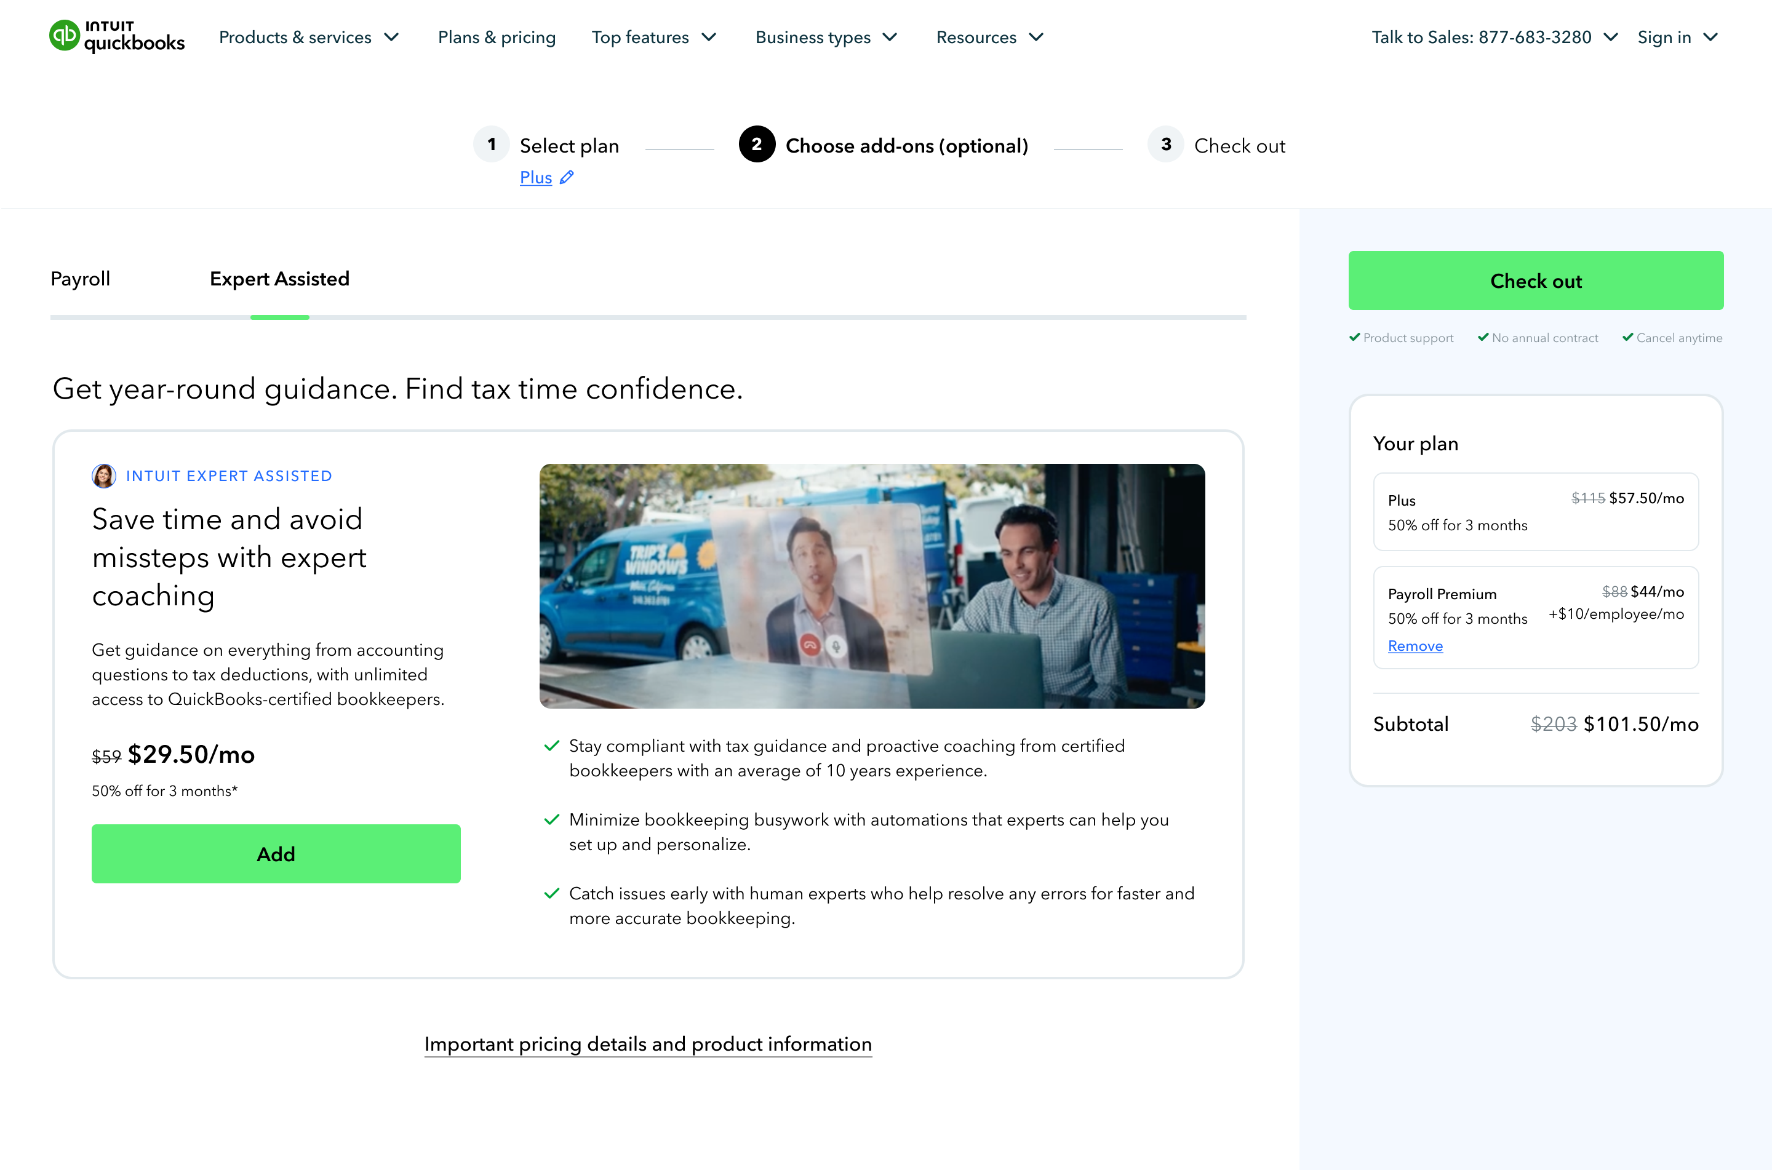Click the step 3 circle for Check out
This screenshot has height=1170, width=1772.
coord(1165,145)
